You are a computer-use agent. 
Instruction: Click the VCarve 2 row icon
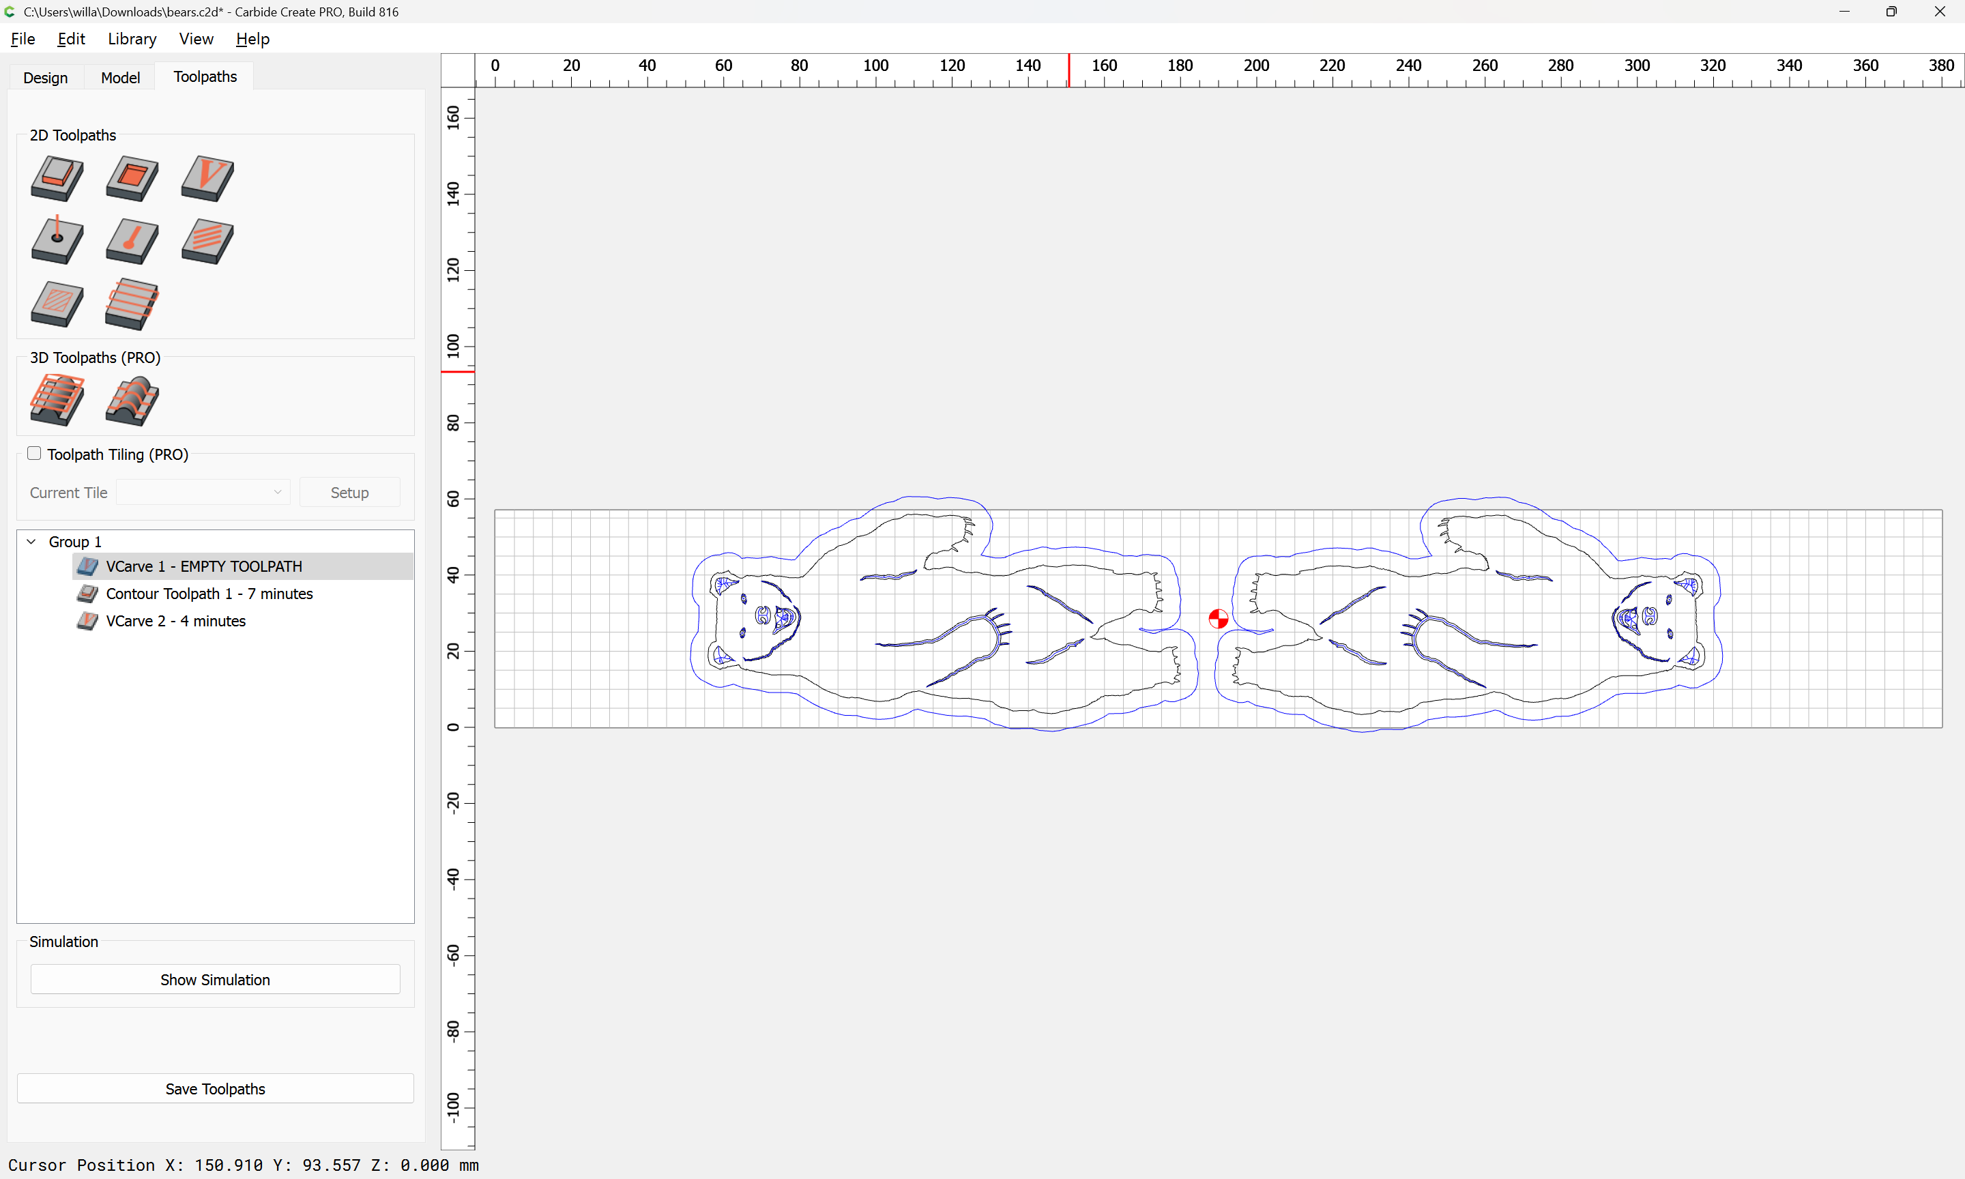pos(87,620)
